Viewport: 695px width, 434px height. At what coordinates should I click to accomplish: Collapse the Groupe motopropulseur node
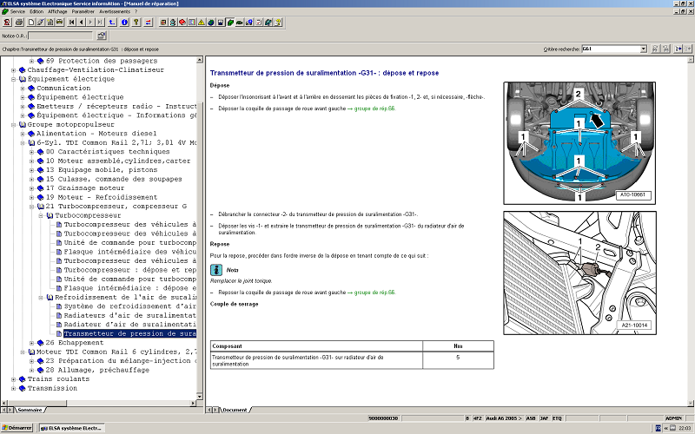tap(13, 125)
